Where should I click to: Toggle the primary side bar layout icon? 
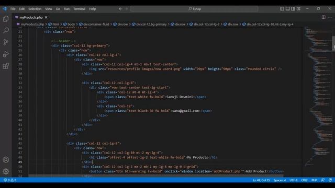[282, 9]
